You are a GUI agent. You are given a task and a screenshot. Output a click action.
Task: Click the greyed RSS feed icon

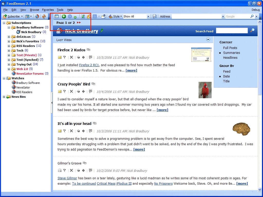[x=95, y=16]
